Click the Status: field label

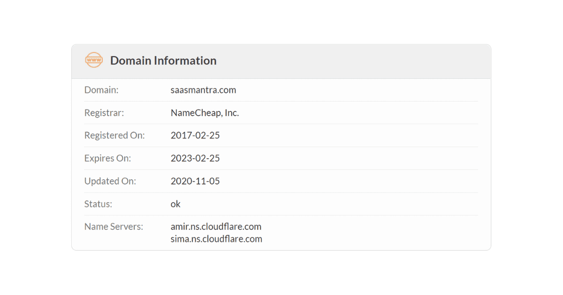98,204
